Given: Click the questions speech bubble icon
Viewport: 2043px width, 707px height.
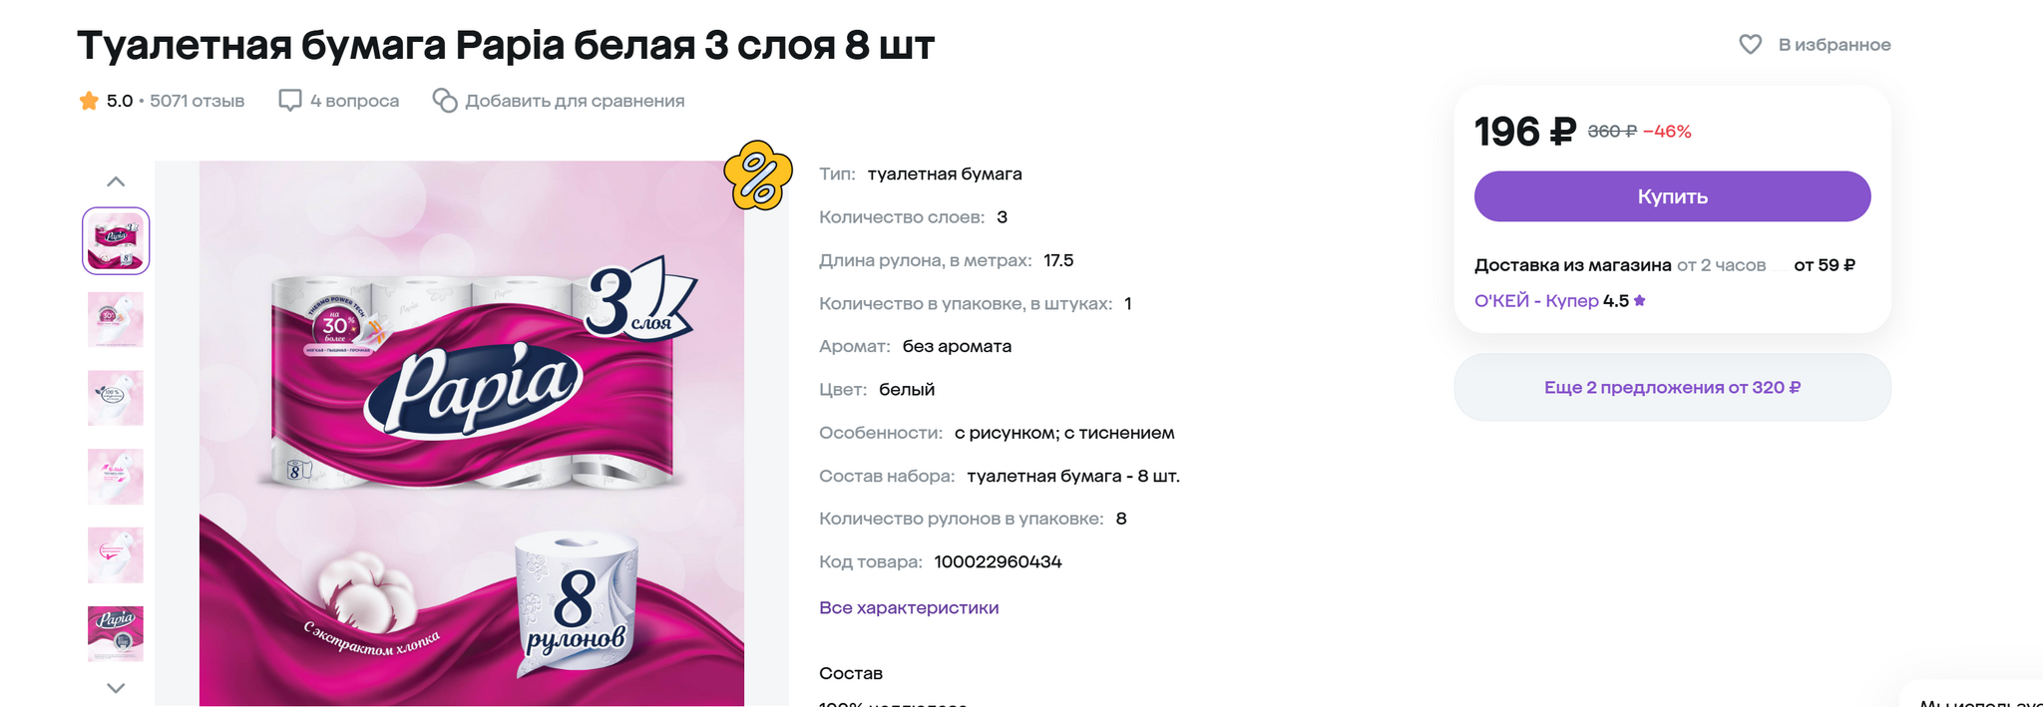Looking at the screenshot, I should tap(290, 101).
